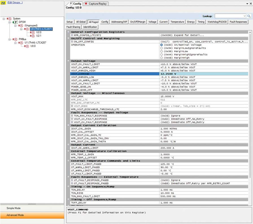253x224 pixels.
Task: Click the red Capture/Replay record icon
Action: pos(86,4)
